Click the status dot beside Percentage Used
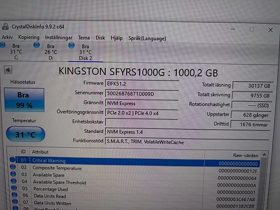Viewport: 280px width, 210px height. coord(14,188)
